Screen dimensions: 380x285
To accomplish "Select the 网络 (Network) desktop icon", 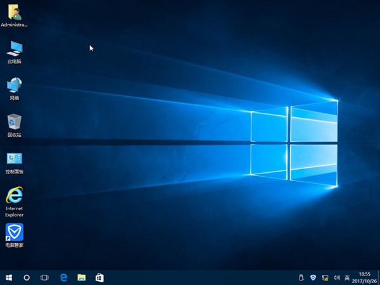I will click(x=15, y=89).
